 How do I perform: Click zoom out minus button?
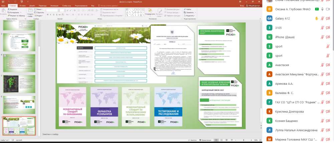pyautogui.click(x=235, y=140)
